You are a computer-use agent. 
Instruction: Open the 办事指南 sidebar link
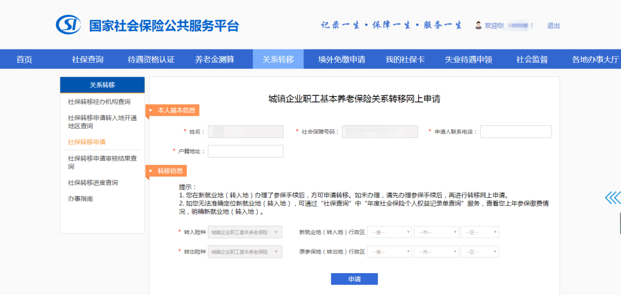pyautogui.click(x=80, y=199)
